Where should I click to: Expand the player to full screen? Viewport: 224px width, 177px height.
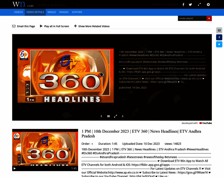[116, 116]
